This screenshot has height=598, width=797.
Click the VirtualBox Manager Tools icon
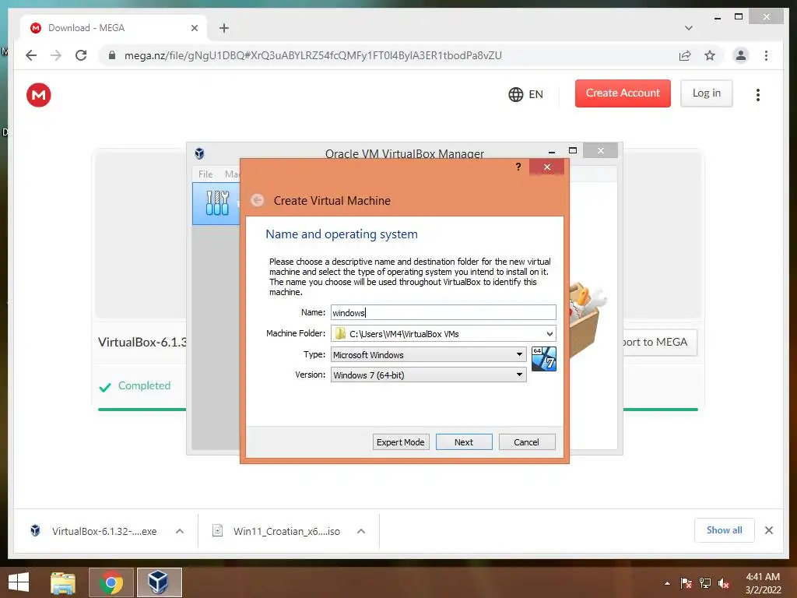218,203
